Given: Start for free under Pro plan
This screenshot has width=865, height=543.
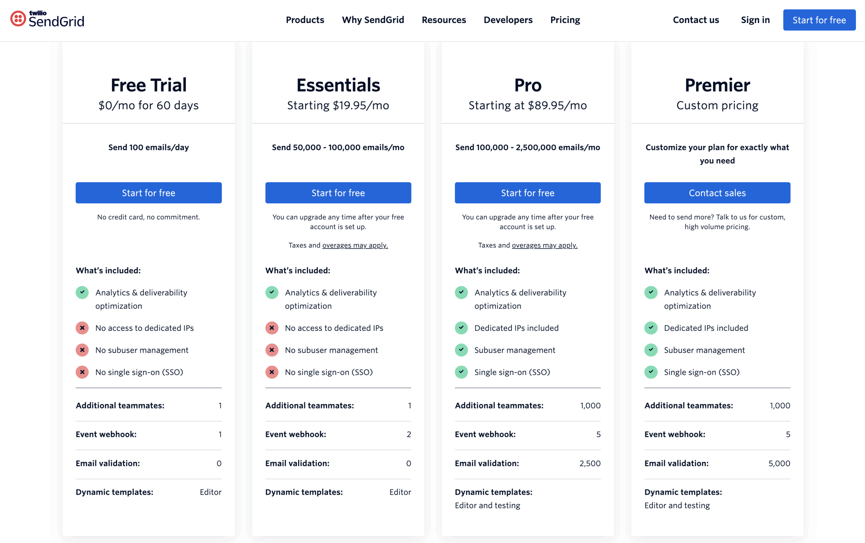Looking at the screenshot, I should pyautogui.click(x=527, y=193).
